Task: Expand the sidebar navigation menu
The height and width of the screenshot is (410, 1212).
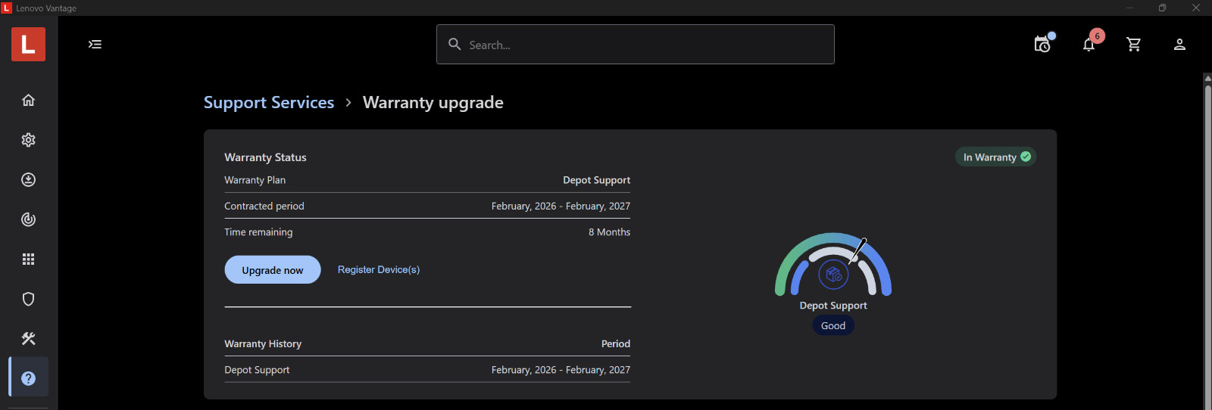Action: (95, 44)
